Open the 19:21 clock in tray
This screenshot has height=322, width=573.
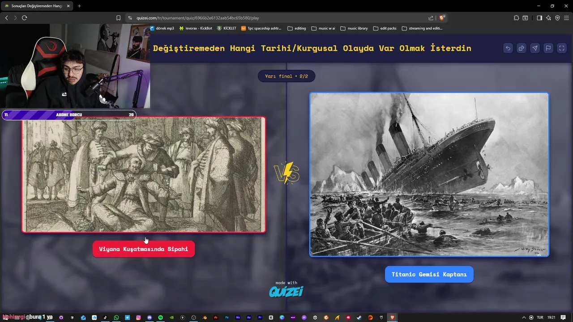point(551,318)
